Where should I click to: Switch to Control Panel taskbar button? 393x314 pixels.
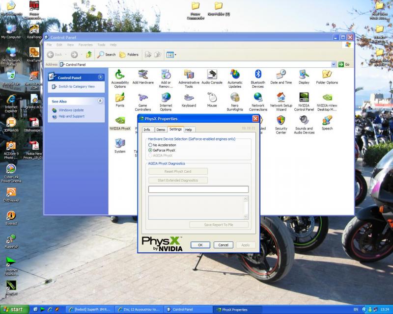189,310
